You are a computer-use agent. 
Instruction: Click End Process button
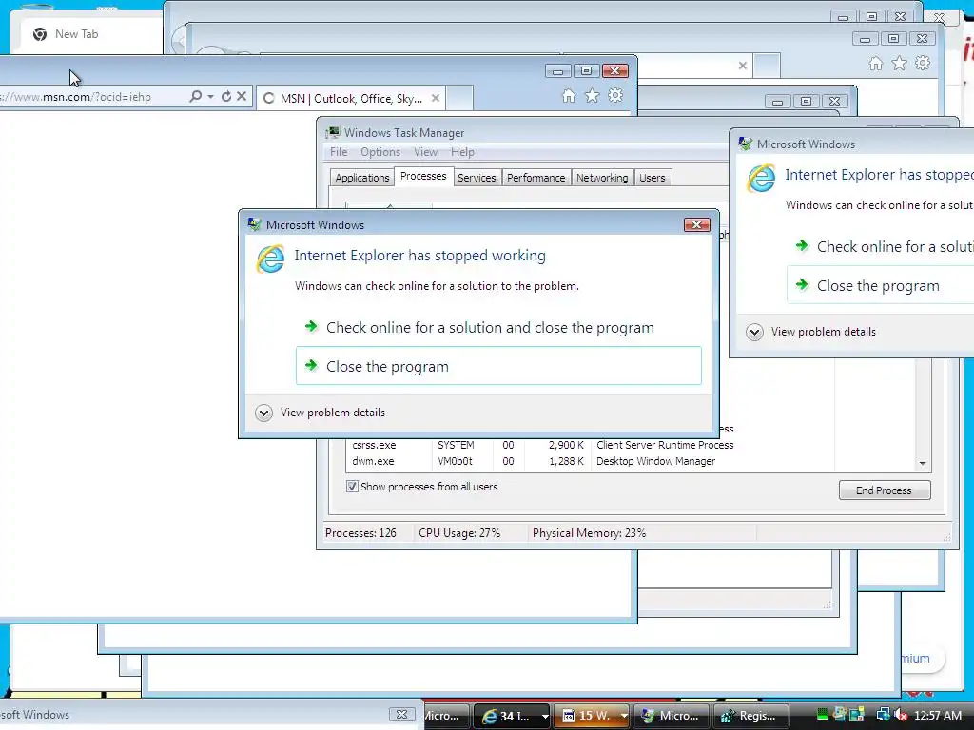tap(885, 490)
